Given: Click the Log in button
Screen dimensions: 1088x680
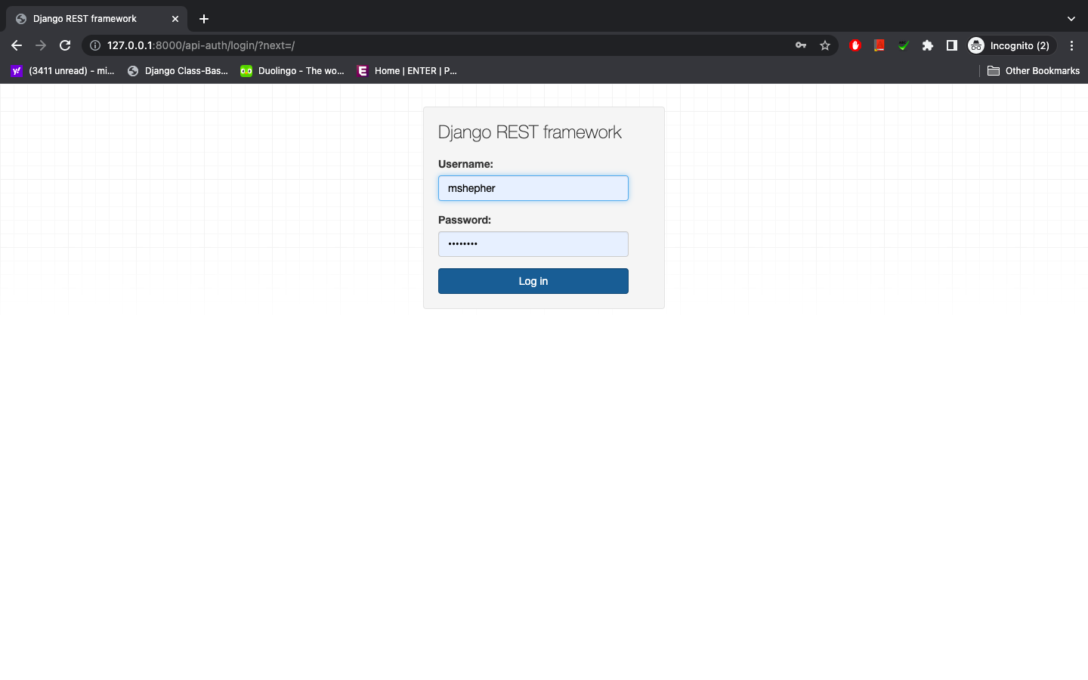Looking at the screenshot, I should tap(533, 281).
